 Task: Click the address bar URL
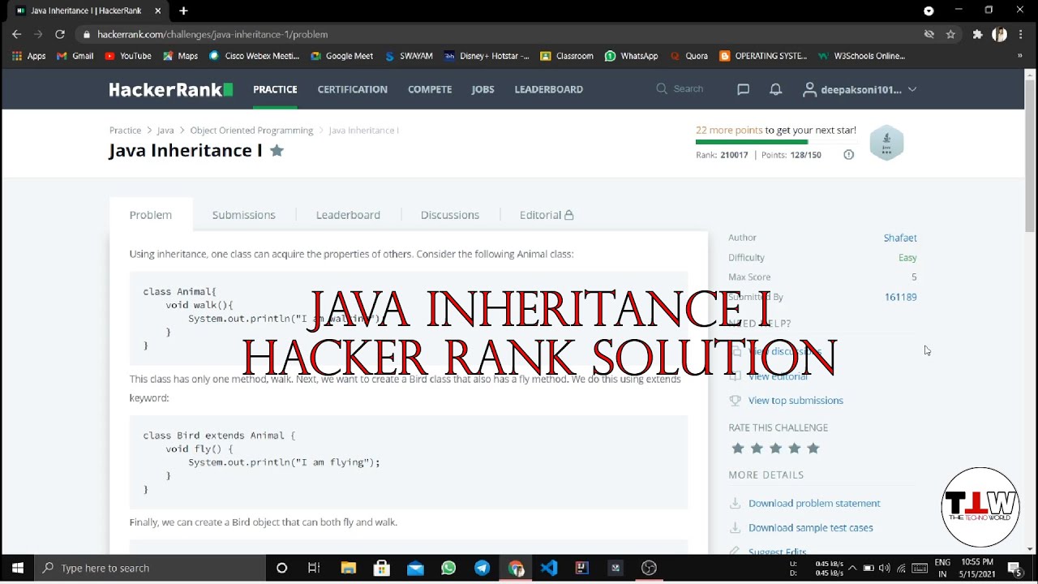(212, 34)
